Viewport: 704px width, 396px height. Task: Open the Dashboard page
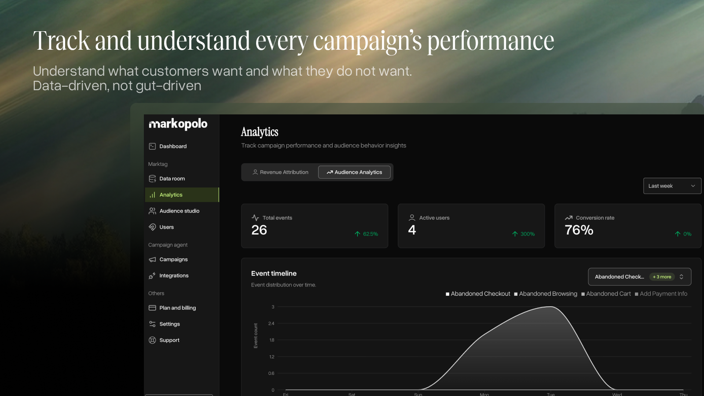click(182, 146)
